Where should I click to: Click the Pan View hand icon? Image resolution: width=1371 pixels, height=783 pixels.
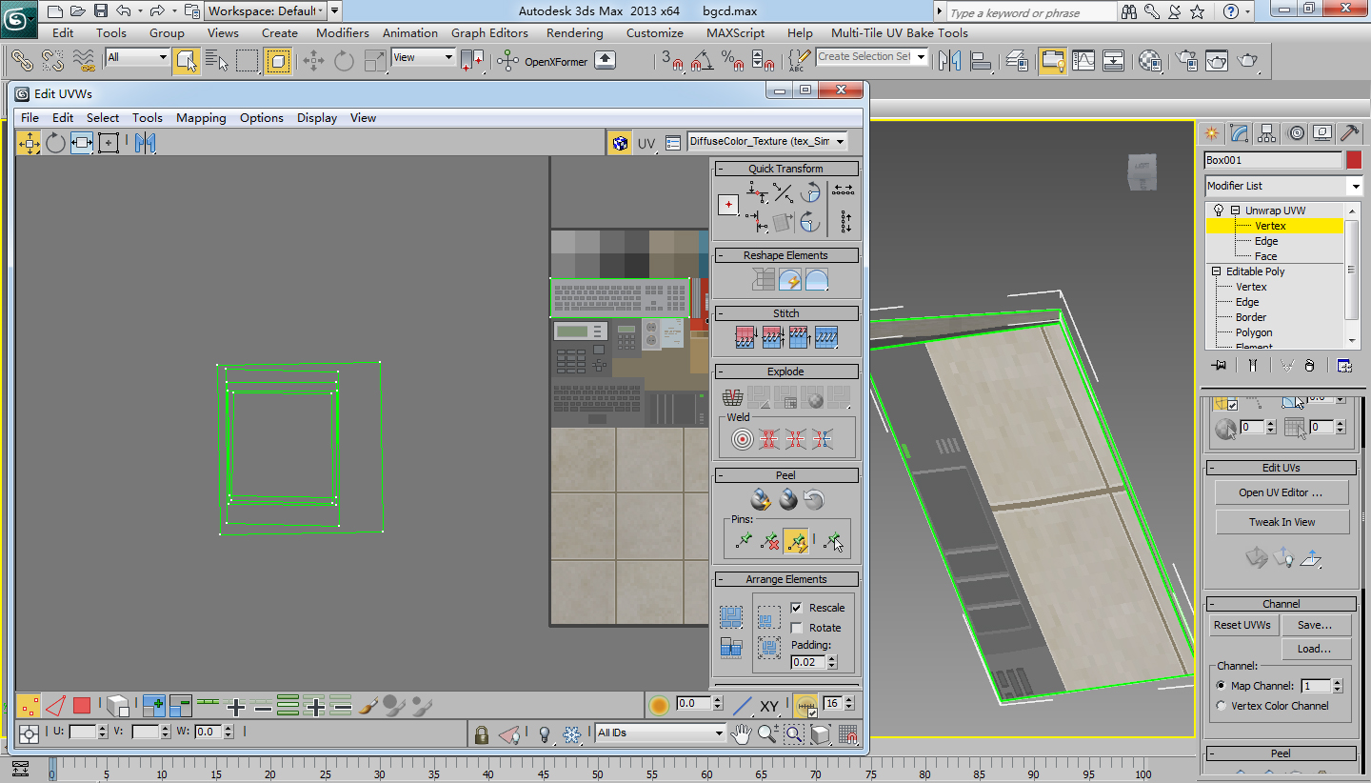(x=742, y=734)
